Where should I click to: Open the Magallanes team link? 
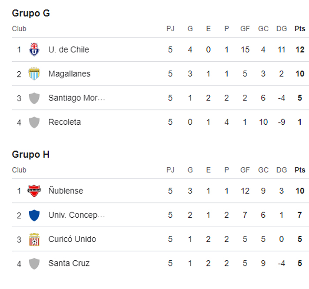[69, 74]
